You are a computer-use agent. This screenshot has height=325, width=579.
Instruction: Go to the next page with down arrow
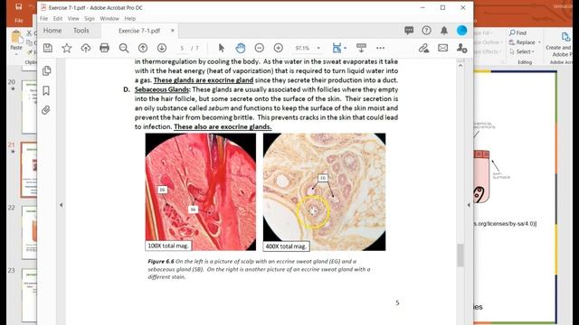[162, 48]
